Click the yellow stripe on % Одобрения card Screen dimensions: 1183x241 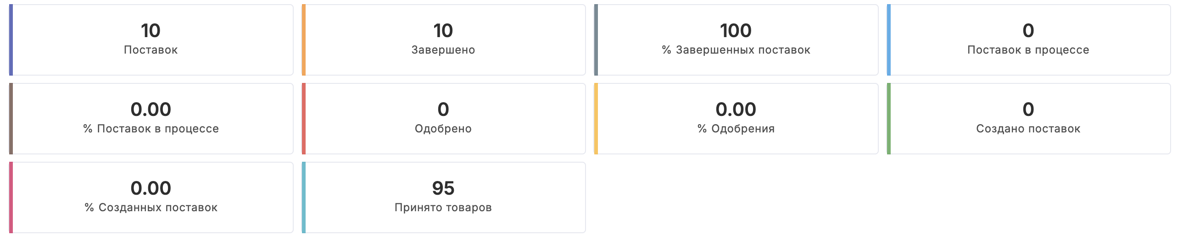point(596,119)
